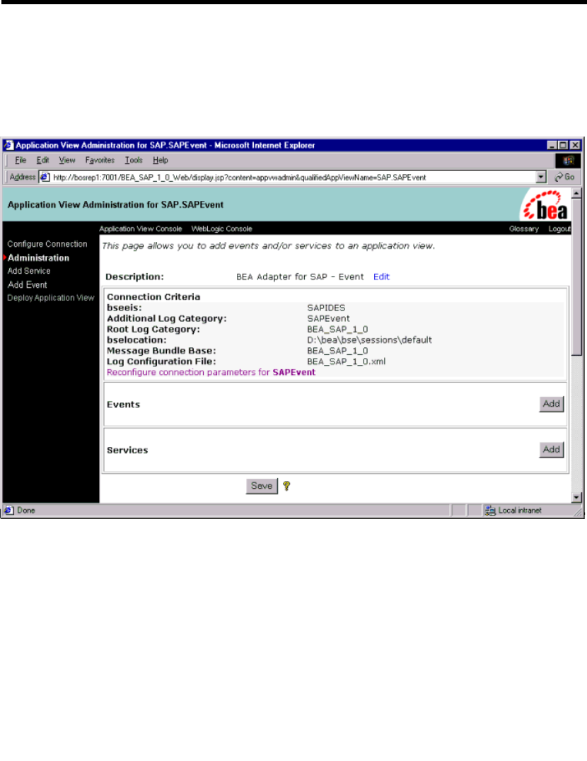Click the page icon in address bar

pos(45,177)
